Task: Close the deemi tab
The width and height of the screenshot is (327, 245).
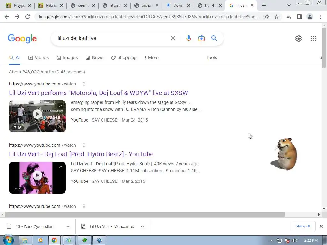Action: [x=94, y=6]
